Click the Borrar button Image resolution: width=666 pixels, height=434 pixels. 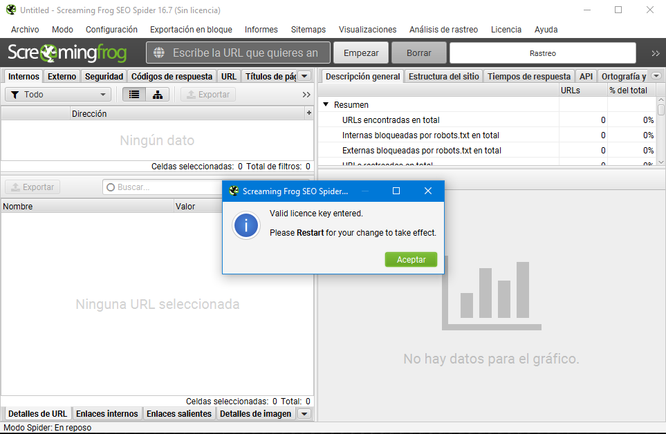[419, 53]
